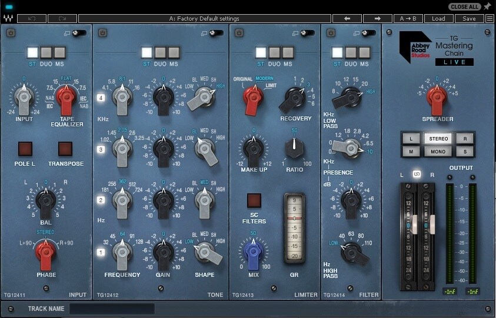Click the blue indicator at top-left corner

tap(10, 6)
